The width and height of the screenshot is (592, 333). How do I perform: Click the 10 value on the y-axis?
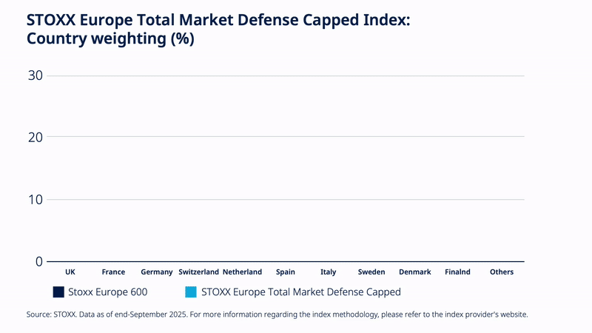(x=35, y=199)
